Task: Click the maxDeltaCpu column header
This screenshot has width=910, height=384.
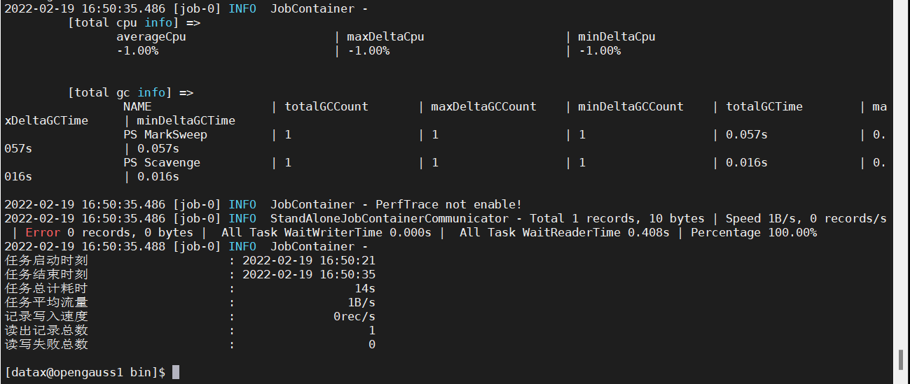Action: 386,36
